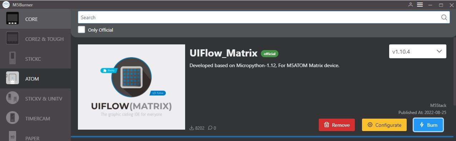Click the download count icon
The image size is (456, 141).
click(192, 128)
